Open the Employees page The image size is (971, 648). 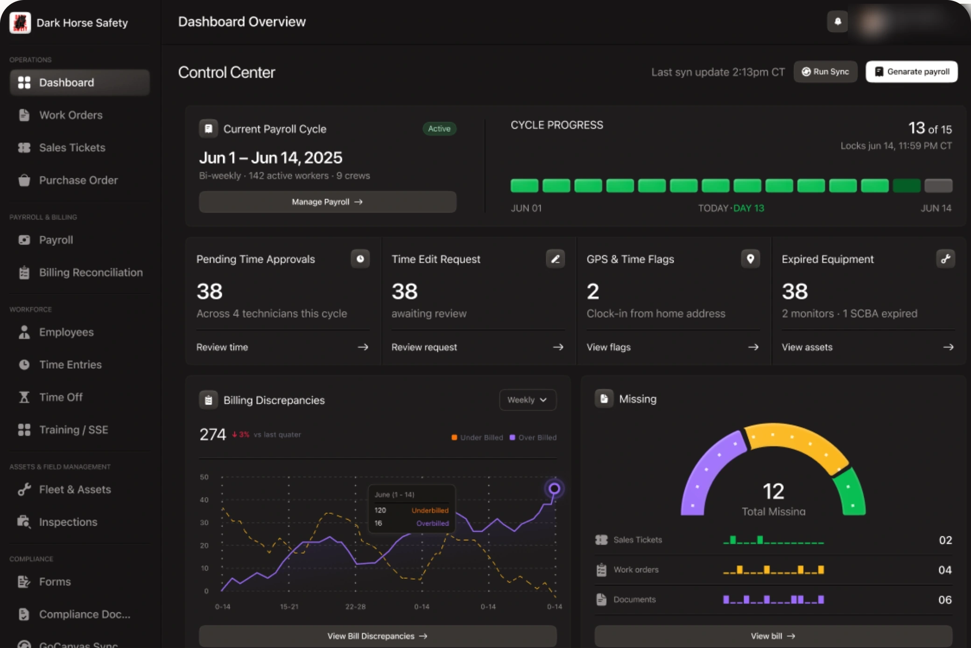pyautogui.click(x=79, y=332)
